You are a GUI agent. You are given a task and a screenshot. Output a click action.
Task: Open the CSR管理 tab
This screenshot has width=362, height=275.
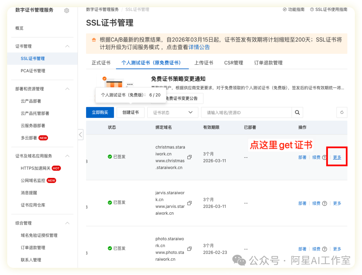click(233, 63)
